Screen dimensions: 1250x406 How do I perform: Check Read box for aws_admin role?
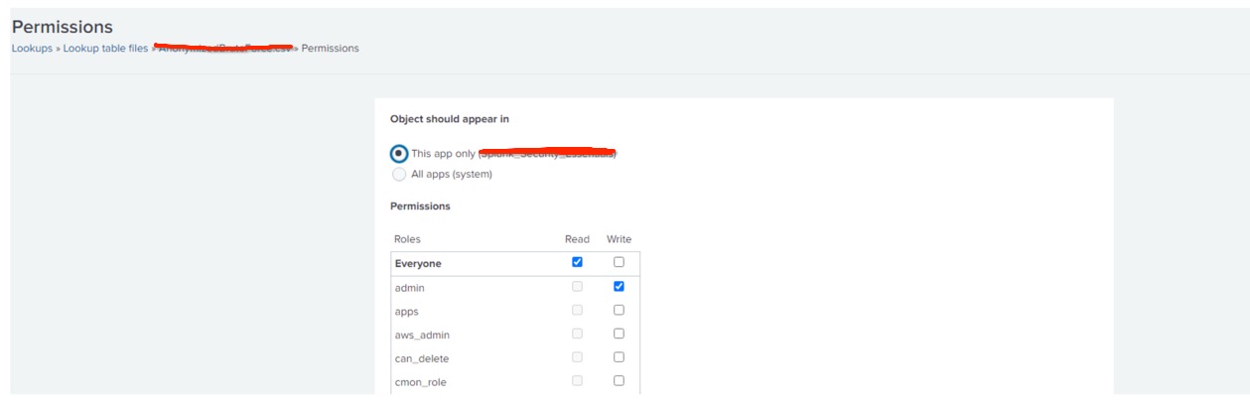point(577,334)
